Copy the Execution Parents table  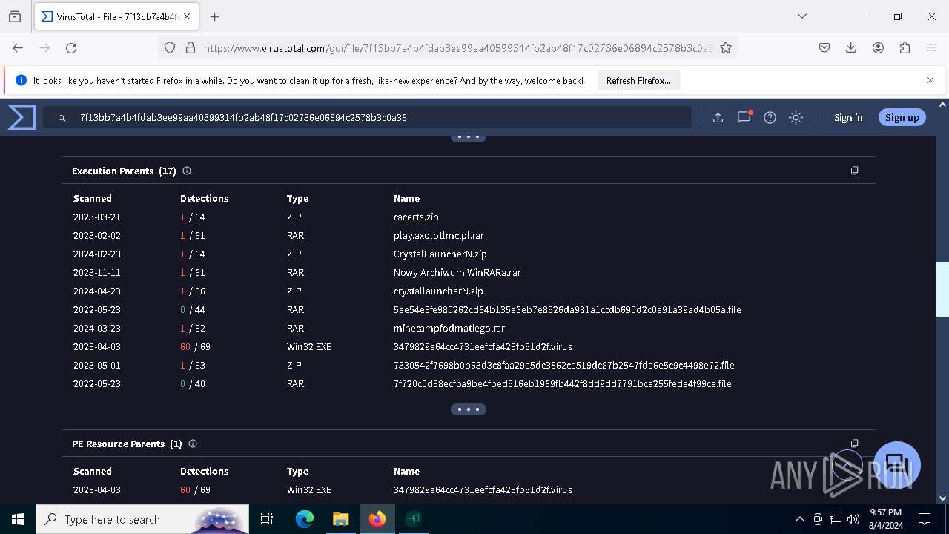click(x=854, y=171)
